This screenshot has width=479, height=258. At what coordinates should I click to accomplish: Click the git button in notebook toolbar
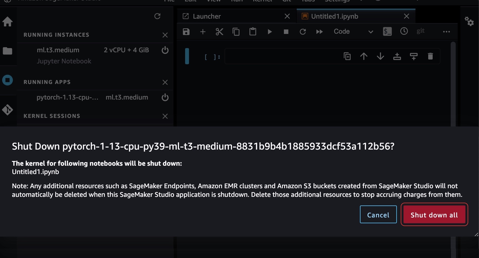[x=420, y=31]
